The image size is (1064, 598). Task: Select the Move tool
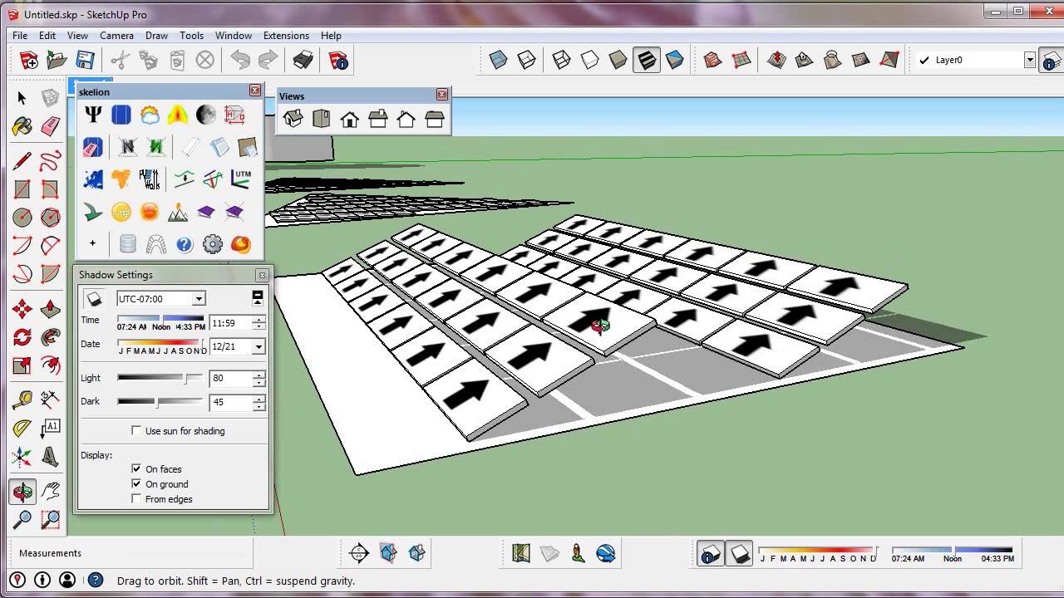pos(22,309)
